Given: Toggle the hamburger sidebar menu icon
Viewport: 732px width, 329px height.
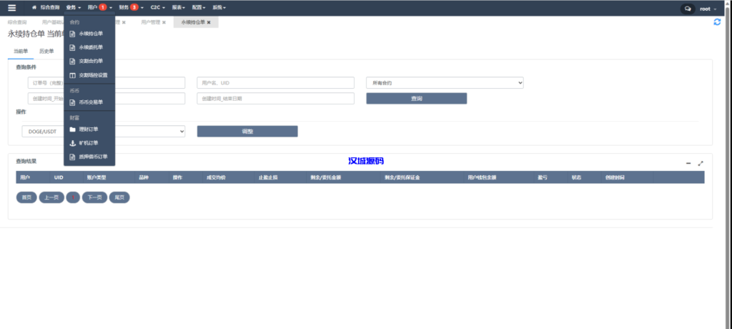Looking at the screenshot, I should (x=11, y=8).
